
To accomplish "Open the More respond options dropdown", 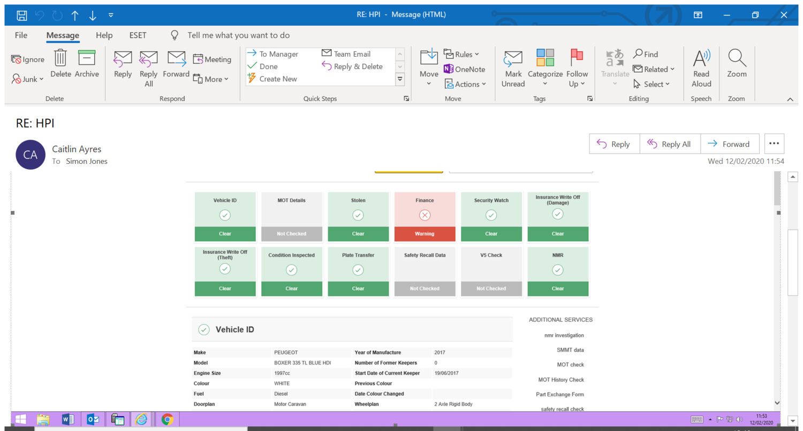I will click(x=211, y=79).
